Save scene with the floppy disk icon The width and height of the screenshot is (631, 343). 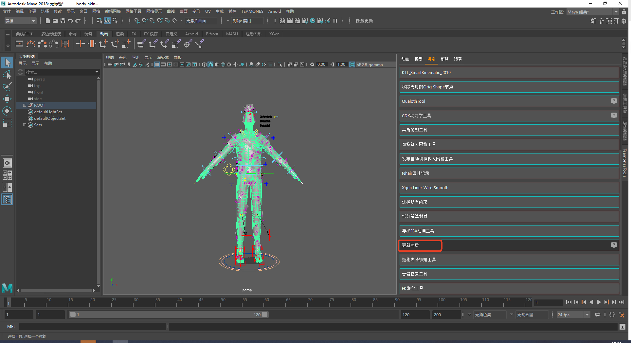[63, 21]
